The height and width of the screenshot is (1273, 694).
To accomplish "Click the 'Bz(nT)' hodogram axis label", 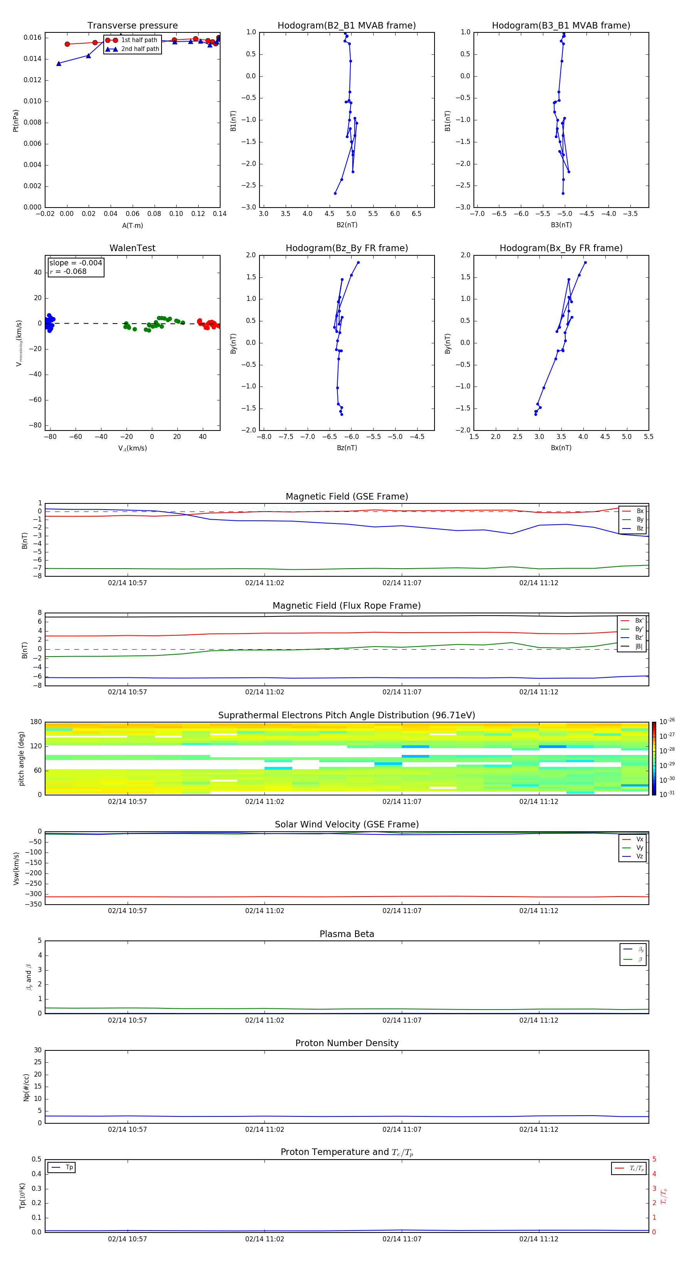I will [347, 448].
